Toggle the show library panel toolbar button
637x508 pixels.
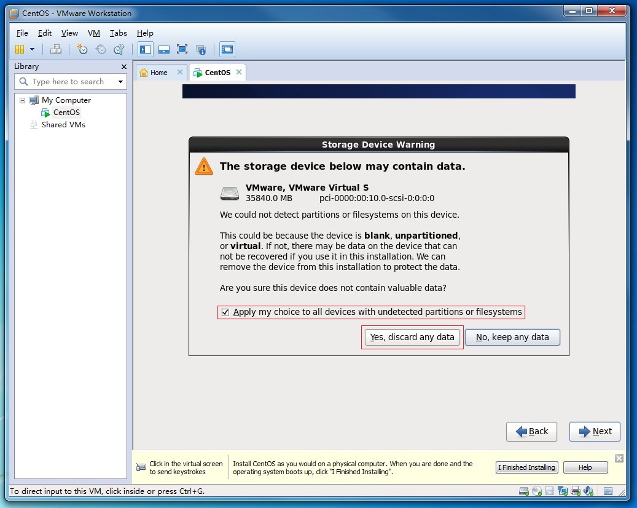[146, 50]
